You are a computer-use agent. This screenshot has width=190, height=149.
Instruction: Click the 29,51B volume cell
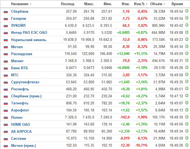point(159,68)
